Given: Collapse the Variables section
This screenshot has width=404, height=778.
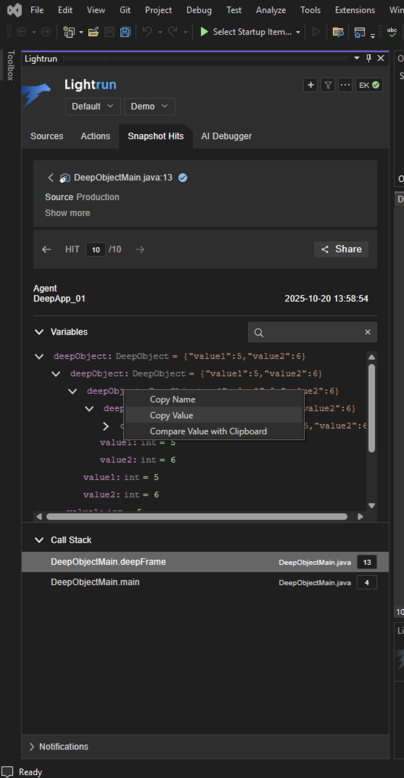Looking at the screenshot, I should [39, 332].
